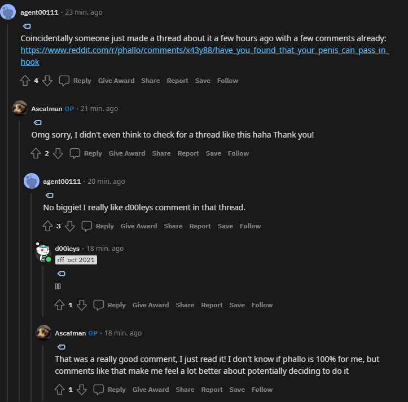Upvote agent00111's comment with 4 points
The image size is (408, 402).
click(25, 81)
